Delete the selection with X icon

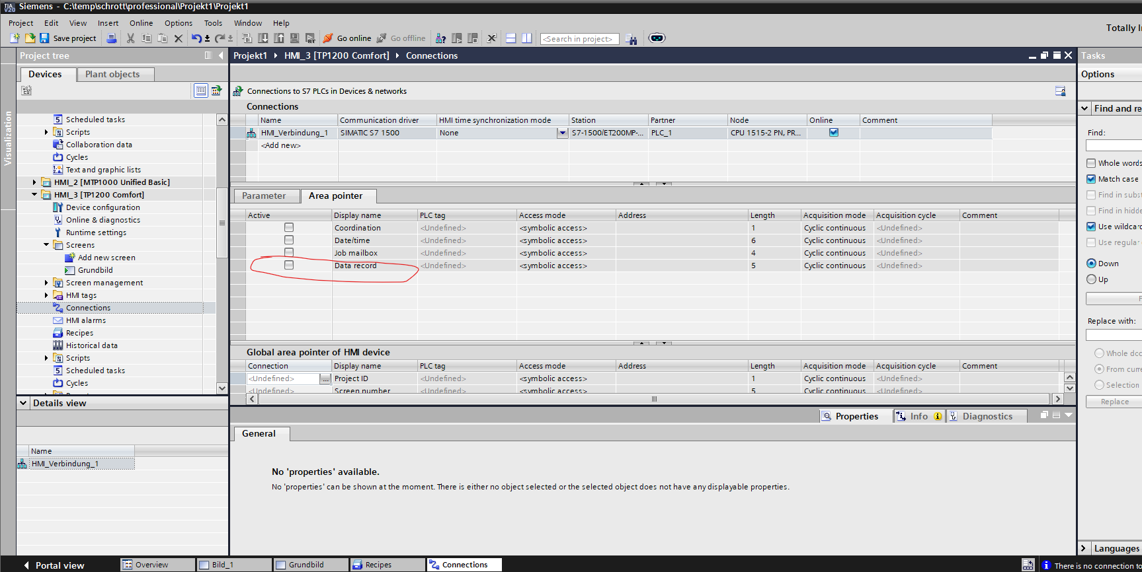click(179, 38)
